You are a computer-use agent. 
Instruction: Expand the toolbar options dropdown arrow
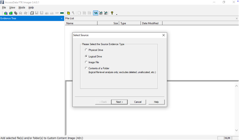tap(117, 14)
